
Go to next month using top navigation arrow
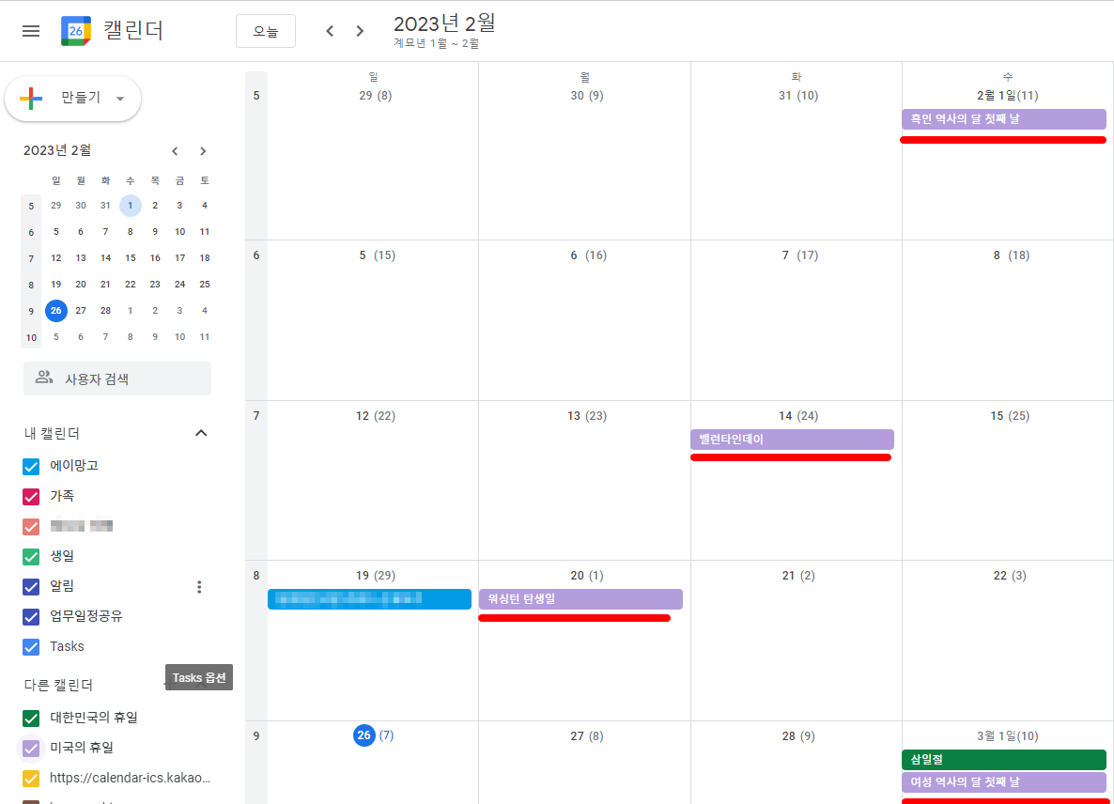pyautogui.click(x=360, y=30)
